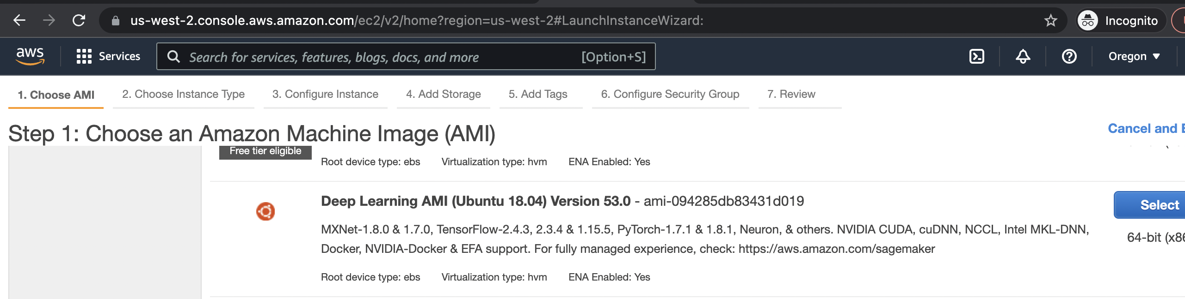Click the browser forward arrow
Screen dimensions: 1185x299
coord(49,20)
